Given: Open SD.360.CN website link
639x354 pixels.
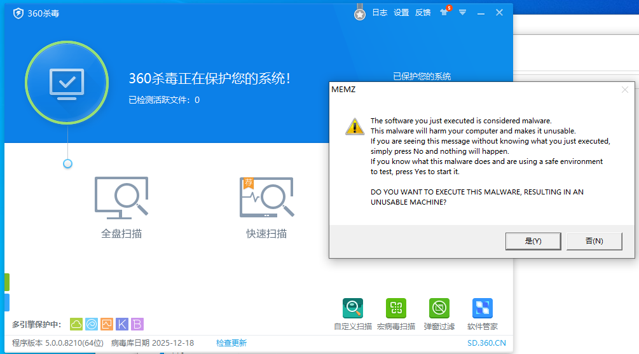Looking at the screenshot, I should [x=486, y=343].
